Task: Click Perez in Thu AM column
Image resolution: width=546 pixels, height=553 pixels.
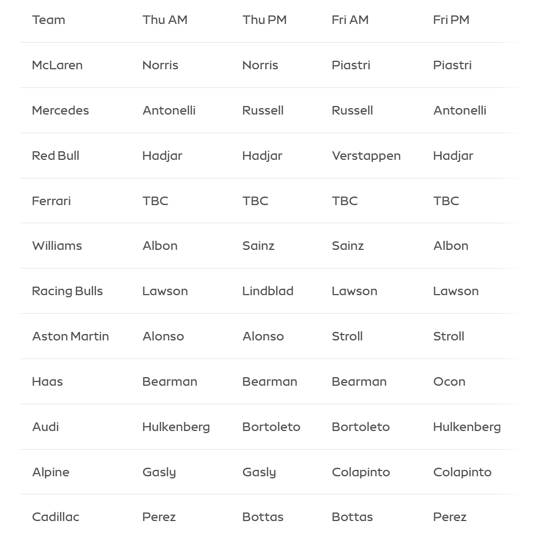Action: (x=159, y=517)
